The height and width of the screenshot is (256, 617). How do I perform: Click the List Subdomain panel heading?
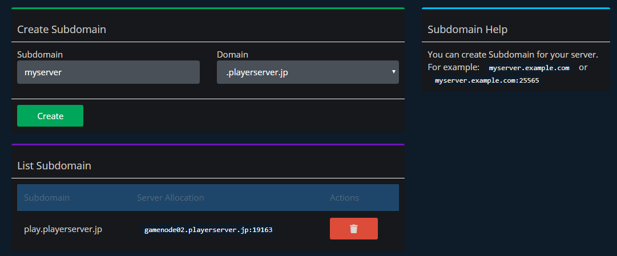[x=54, y=165]
